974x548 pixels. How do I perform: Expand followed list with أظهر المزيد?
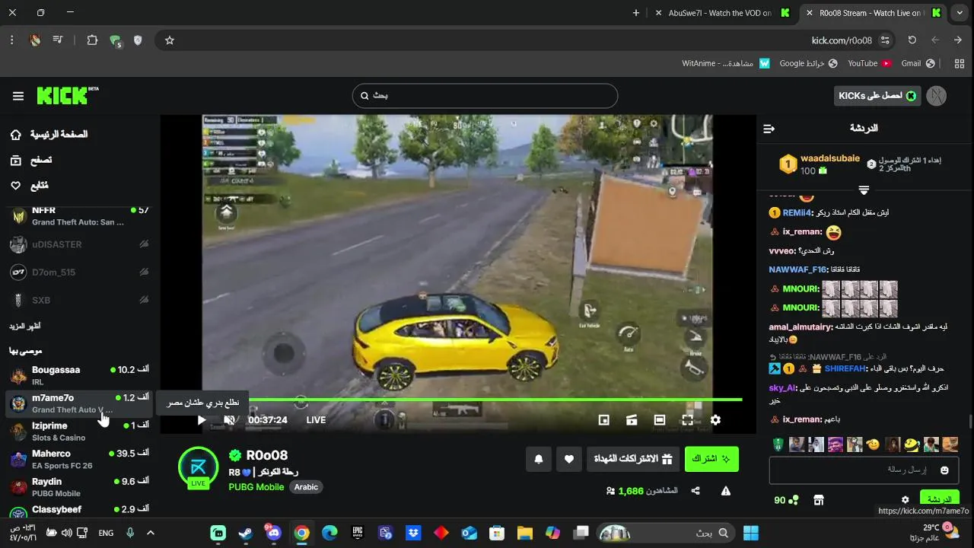coord(25,326)
